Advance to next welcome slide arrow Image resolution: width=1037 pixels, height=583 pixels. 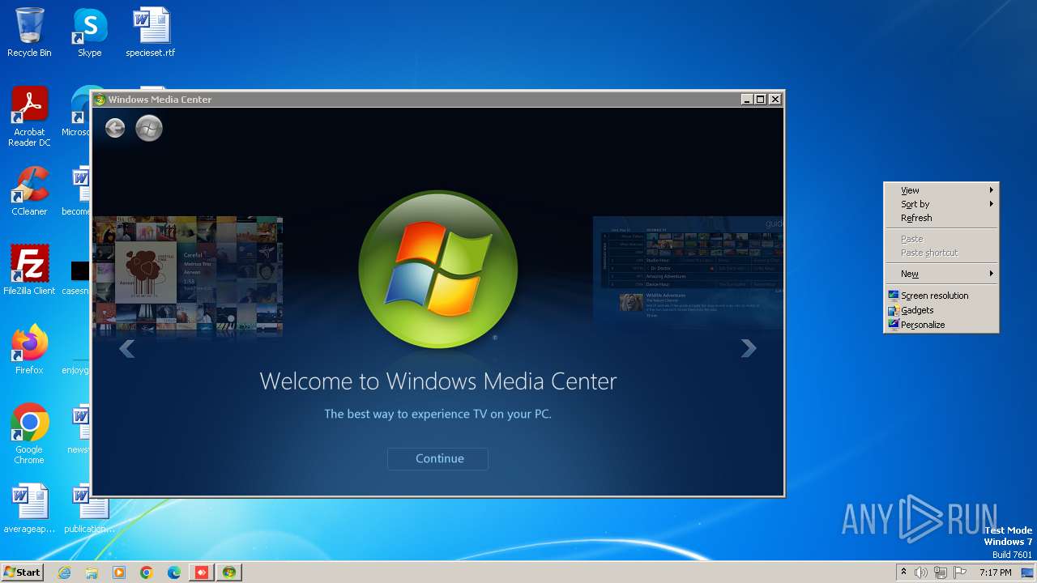[749, 348]
